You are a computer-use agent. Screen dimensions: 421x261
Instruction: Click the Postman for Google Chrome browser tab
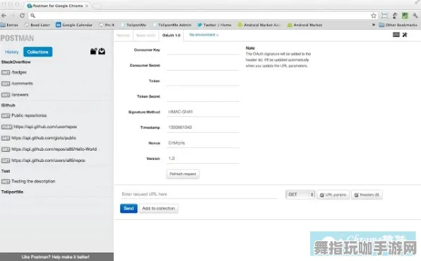click(x=58, y=6)
